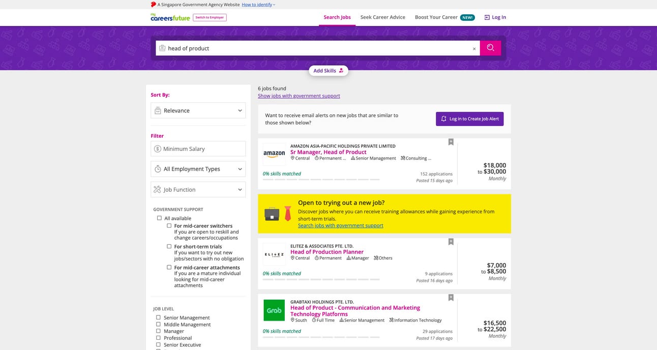Click AMAZON ASIA-PACIFIC HOLDINGS PRIVATE LIMITED text
Viewport: 657px width, 350px height.
[x=343, y=146]
